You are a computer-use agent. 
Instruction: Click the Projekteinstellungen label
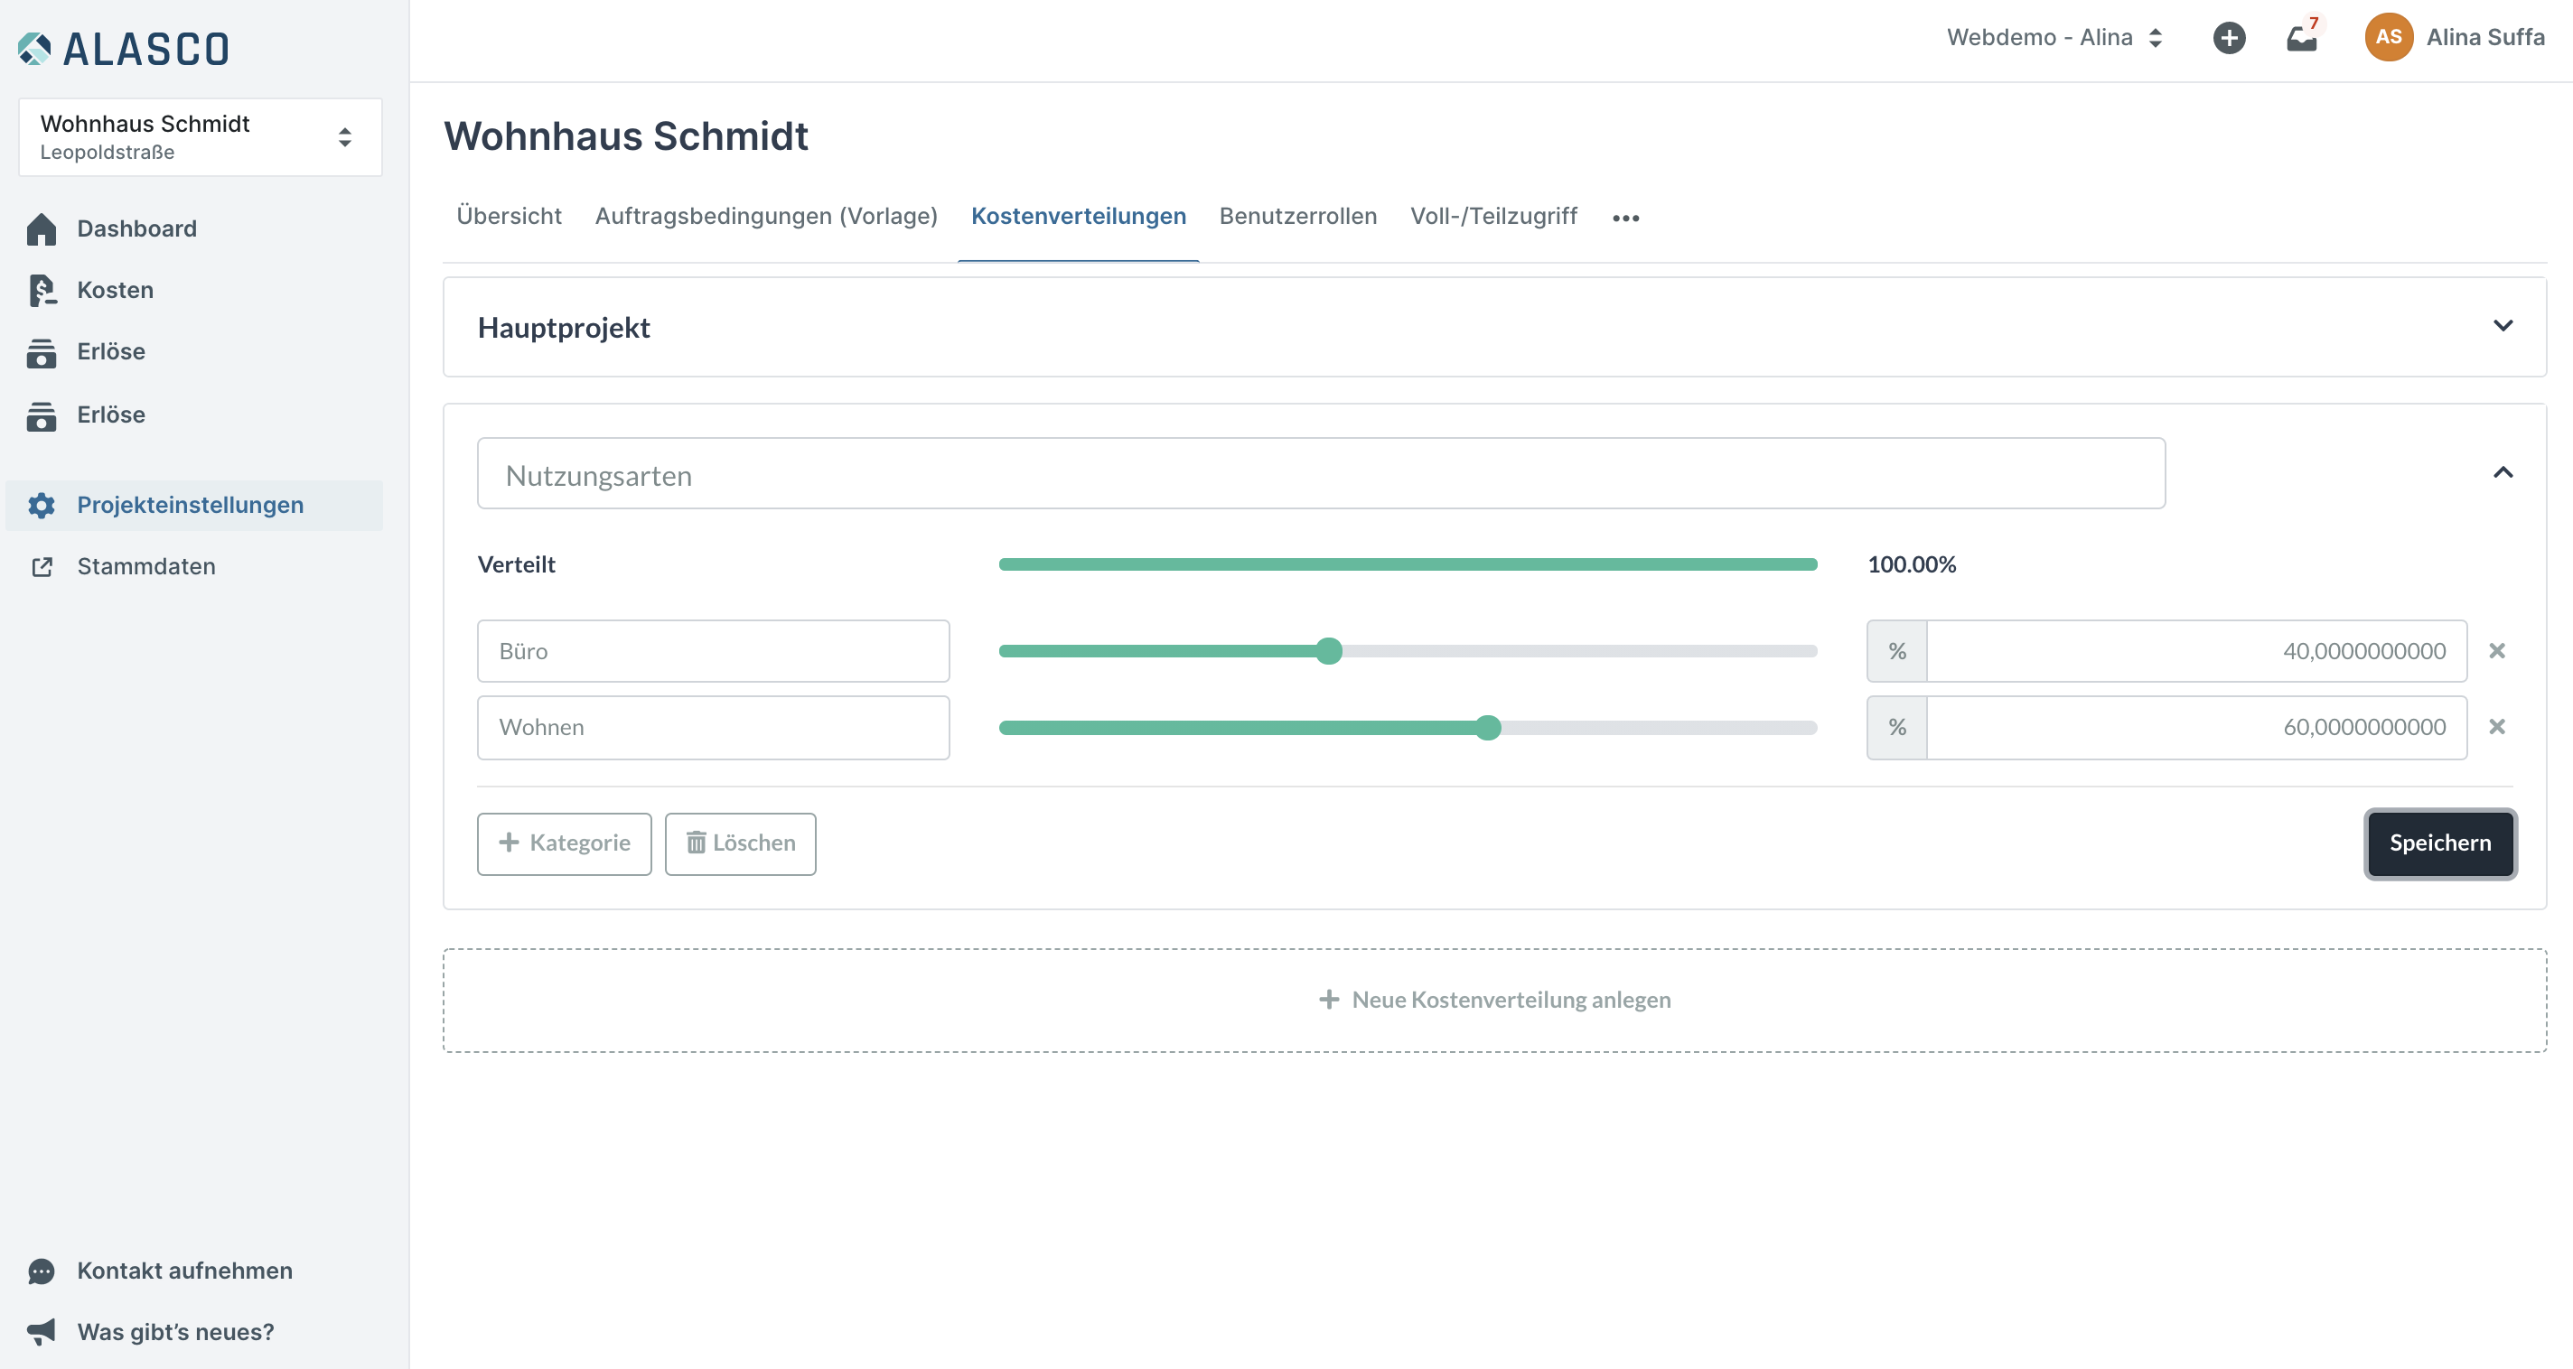click(190, 506)
